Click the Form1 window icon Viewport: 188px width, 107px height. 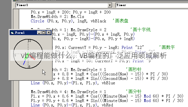[x=12, y=33]
